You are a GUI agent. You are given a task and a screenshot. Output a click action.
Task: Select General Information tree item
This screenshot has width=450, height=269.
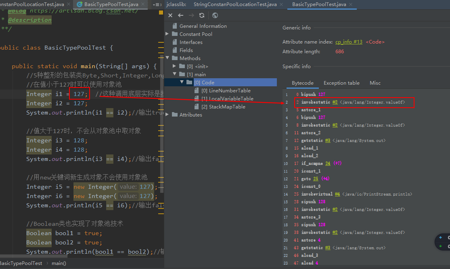coord(203,26)
